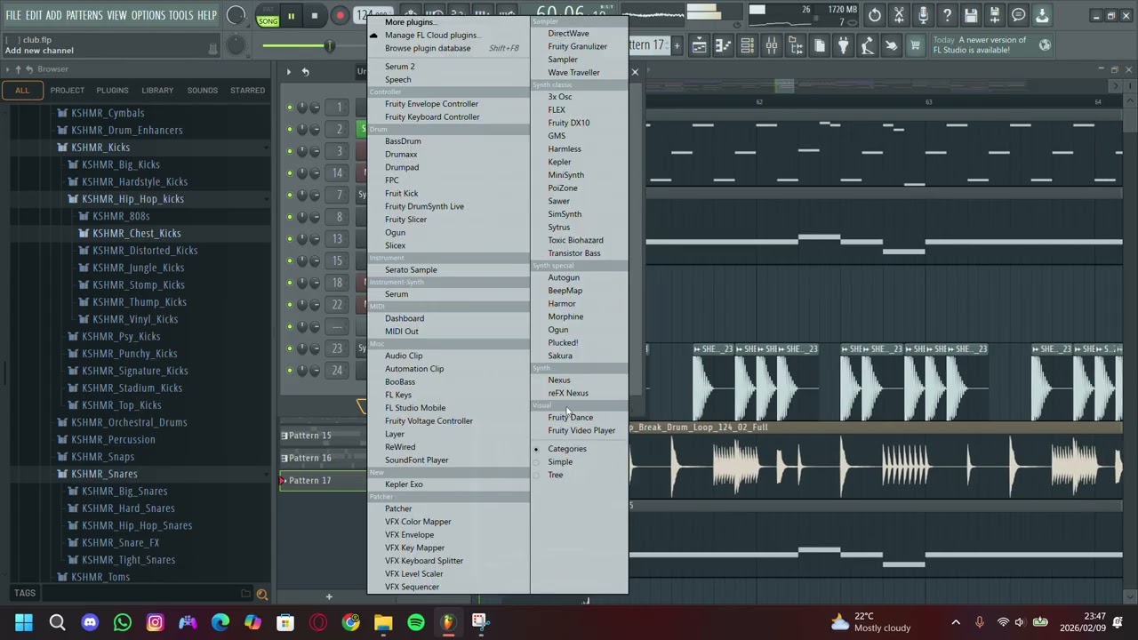Click the export-as-audio floppy icon
The image size is (1138, 640).
[x=995, y=15]
